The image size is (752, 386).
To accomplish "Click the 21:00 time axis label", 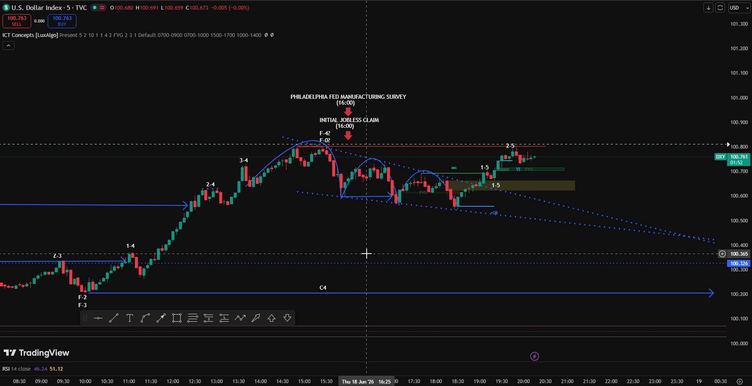I will click(567, 381).
